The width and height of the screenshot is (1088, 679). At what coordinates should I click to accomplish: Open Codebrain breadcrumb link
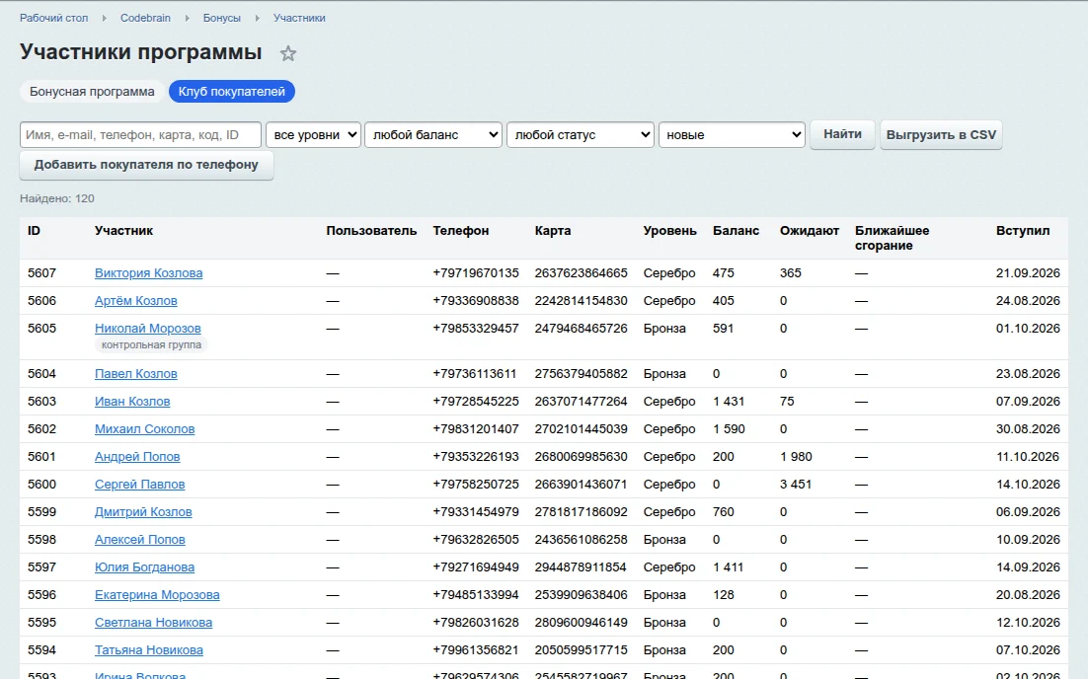(x=146, y=18)
